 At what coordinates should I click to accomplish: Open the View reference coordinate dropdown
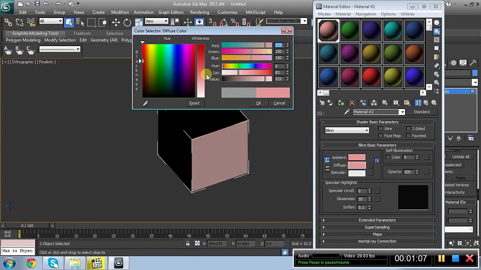point(156,21)
